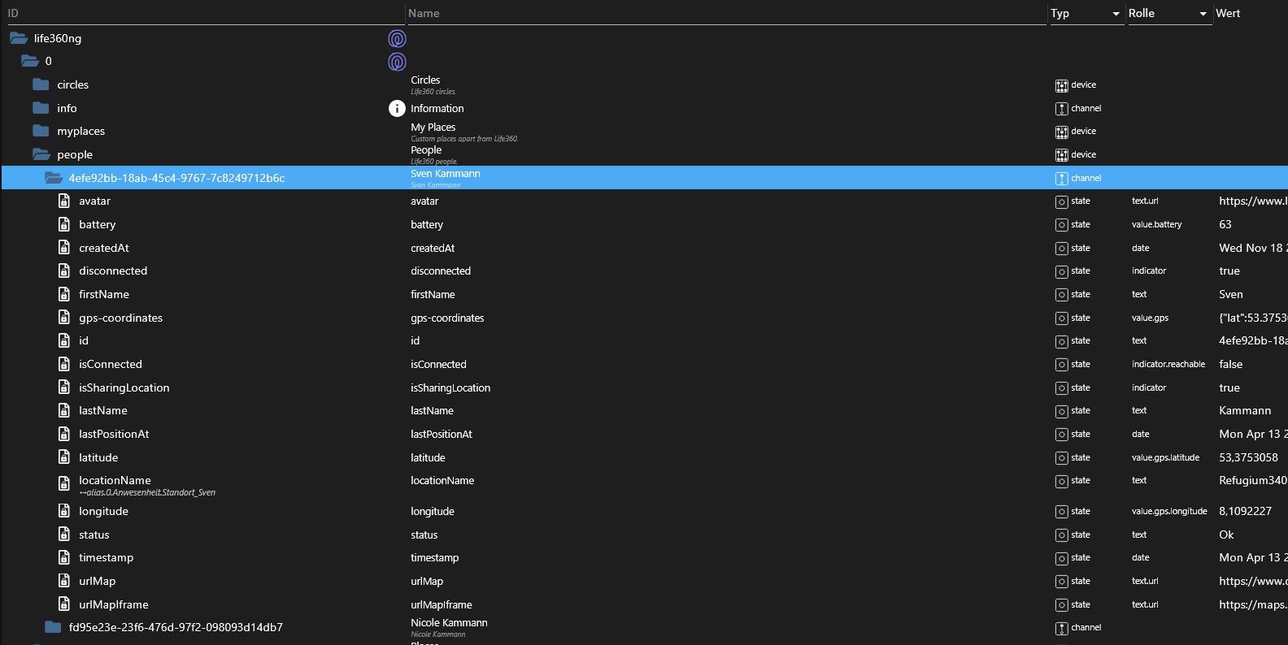Viewport: 1288px width, 645px height.
Task: Collapse the life360ng root folder
Action: coord(19,38)
